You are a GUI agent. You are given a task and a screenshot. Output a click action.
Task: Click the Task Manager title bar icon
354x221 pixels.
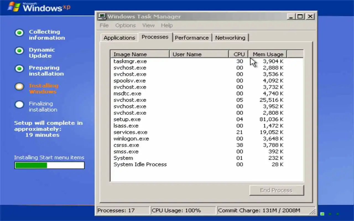pos(103,17)
